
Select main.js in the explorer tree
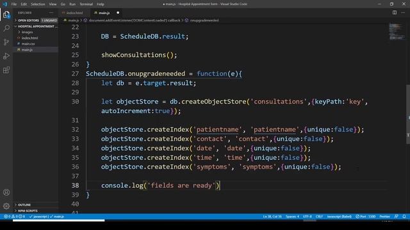[x=27, y=50]
